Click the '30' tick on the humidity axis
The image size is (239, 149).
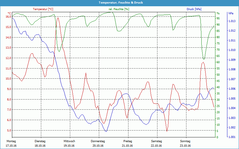218,100
